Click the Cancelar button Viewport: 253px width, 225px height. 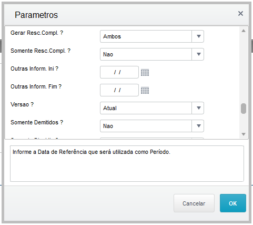tap(194, 203)
